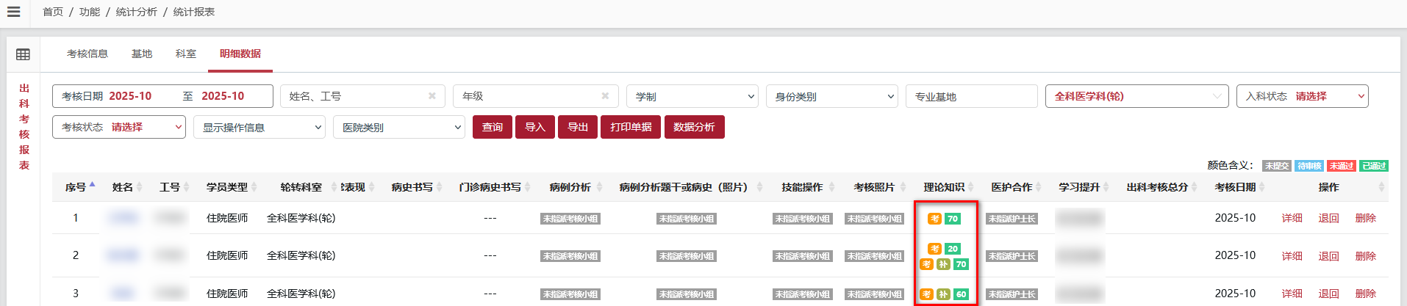Click the 考核日期 end date field after 至

click(x=223, y=96)
